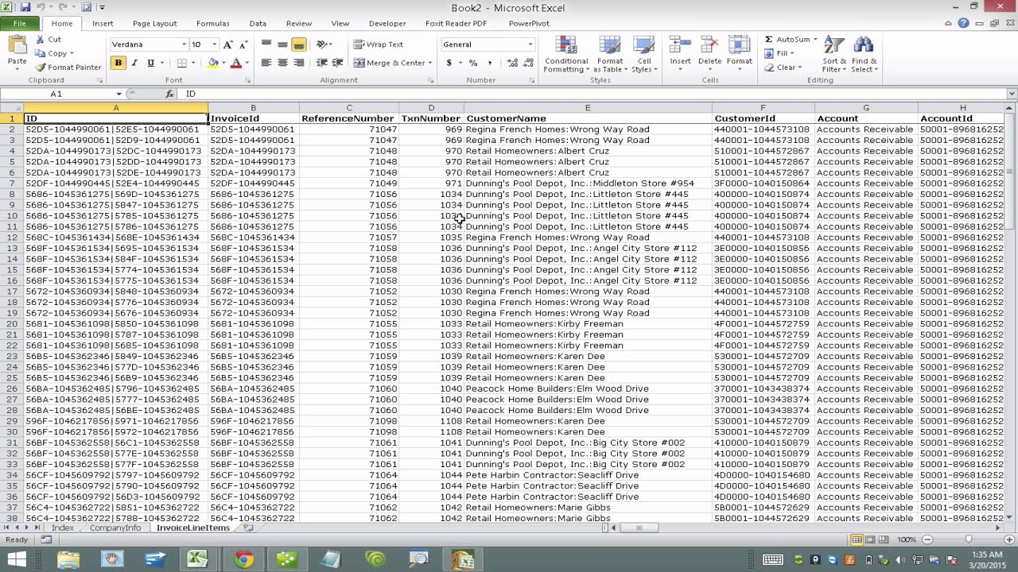Screen dimensions: 1018x572
Task: Open the Format cells menu
Action: [x=739, y=54]
